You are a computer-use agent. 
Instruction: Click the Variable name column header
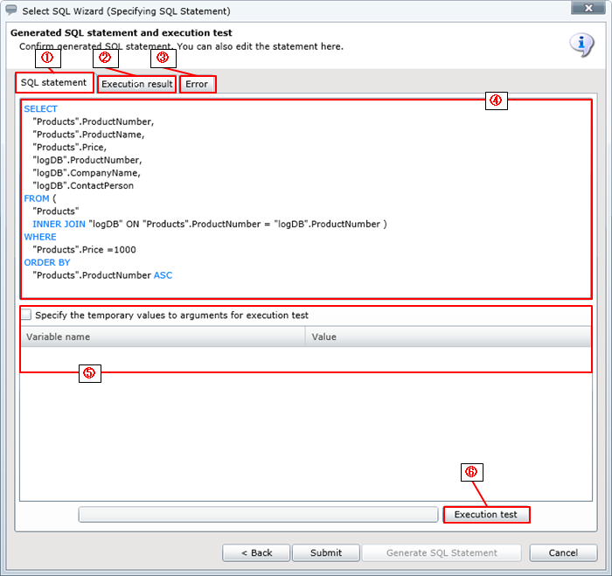pos(163,337)
